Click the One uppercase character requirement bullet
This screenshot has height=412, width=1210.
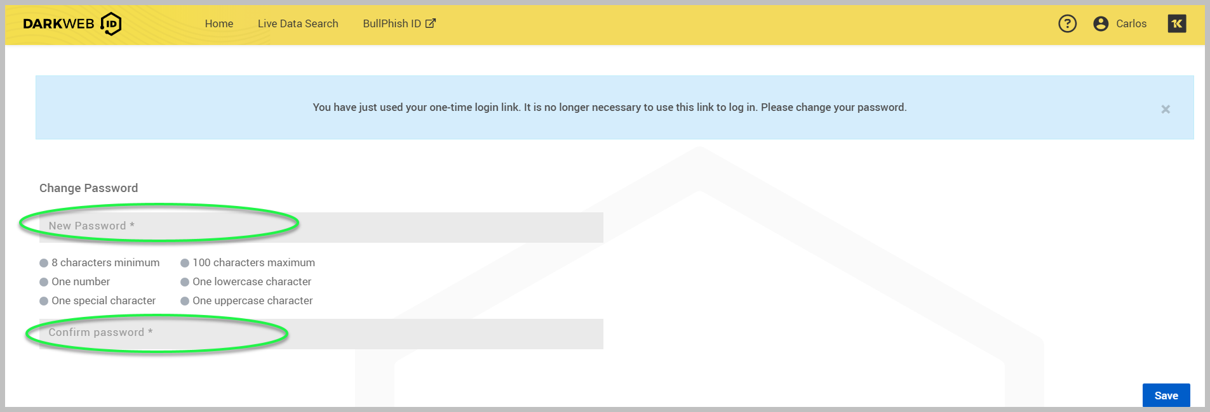(x=185, y=301)
